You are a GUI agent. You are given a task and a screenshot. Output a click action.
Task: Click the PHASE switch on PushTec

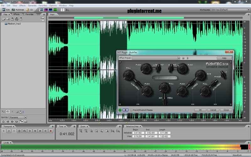pos(223,74)
